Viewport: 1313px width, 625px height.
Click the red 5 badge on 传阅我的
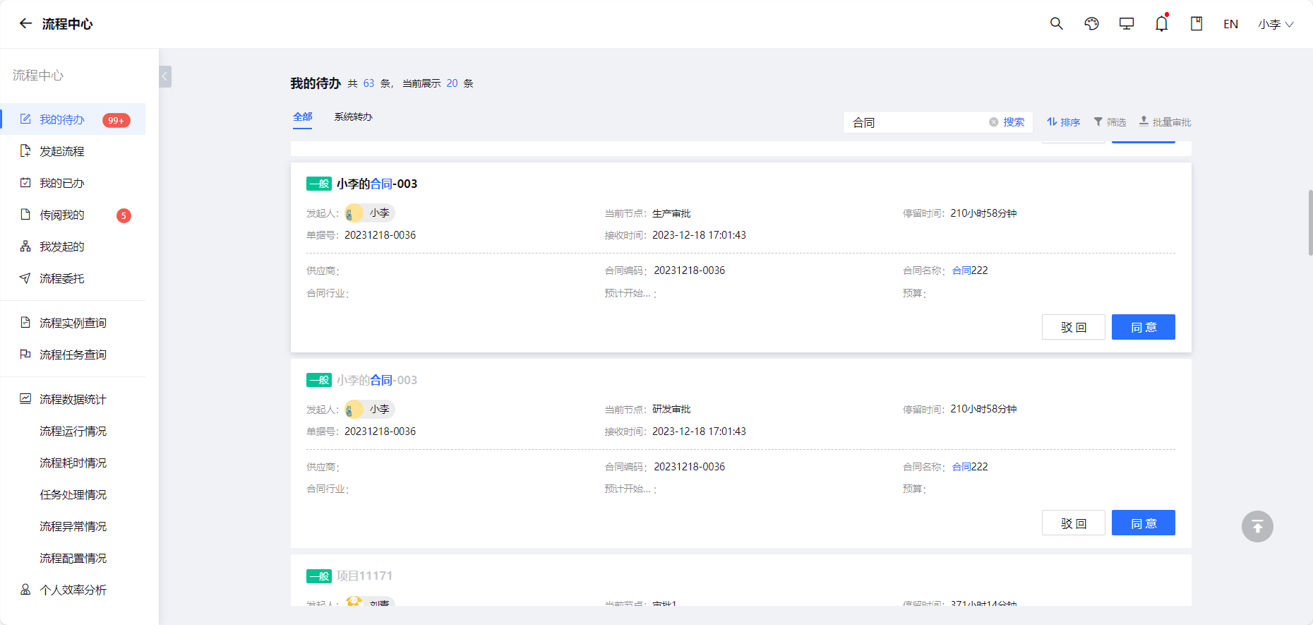click(x=124, y=215)
